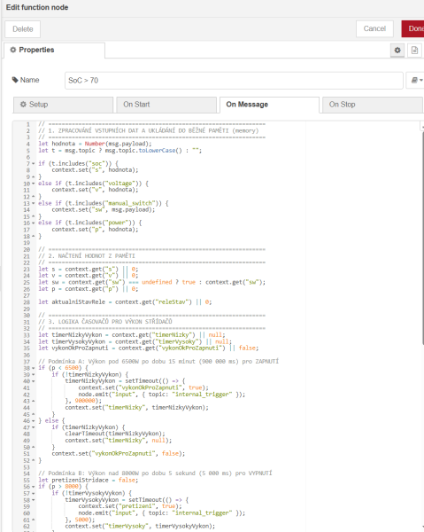Collapse code fold at line 7
This screenshot has width=424, height=532.
[x=33, y=163]
